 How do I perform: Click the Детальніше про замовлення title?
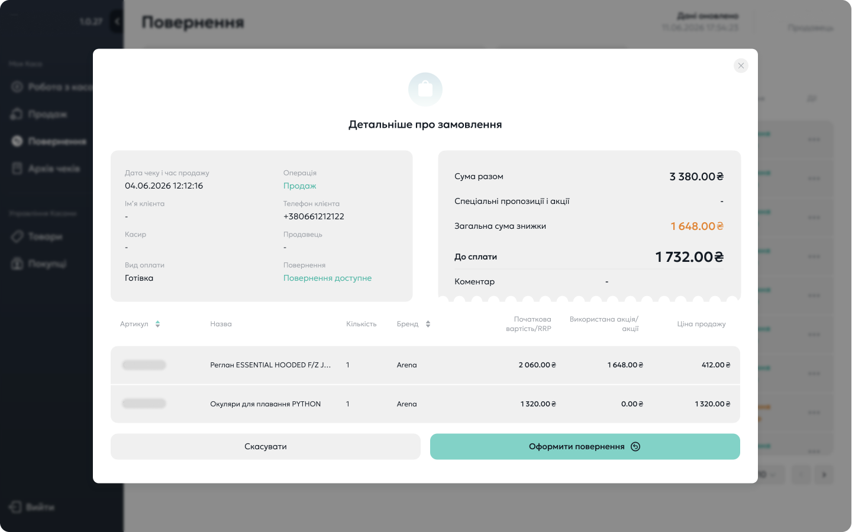425,125
